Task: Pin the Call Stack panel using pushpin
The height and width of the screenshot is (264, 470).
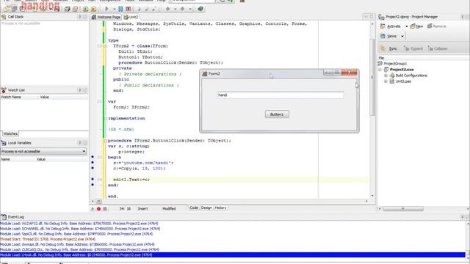Action: click(x=80, y=17)
